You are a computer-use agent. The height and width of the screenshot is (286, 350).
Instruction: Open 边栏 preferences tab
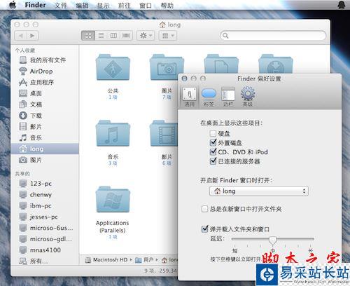pos(228,97)
